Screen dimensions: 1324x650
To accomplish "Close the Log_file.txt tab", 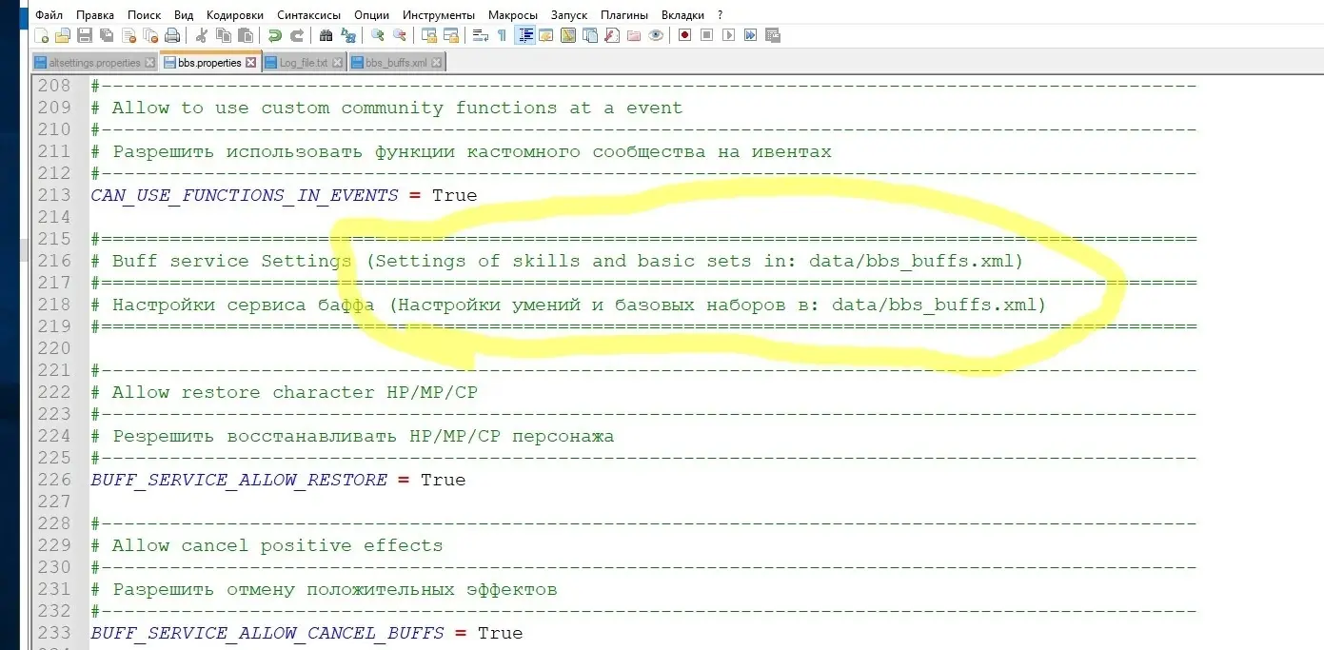I will [337, 63].
